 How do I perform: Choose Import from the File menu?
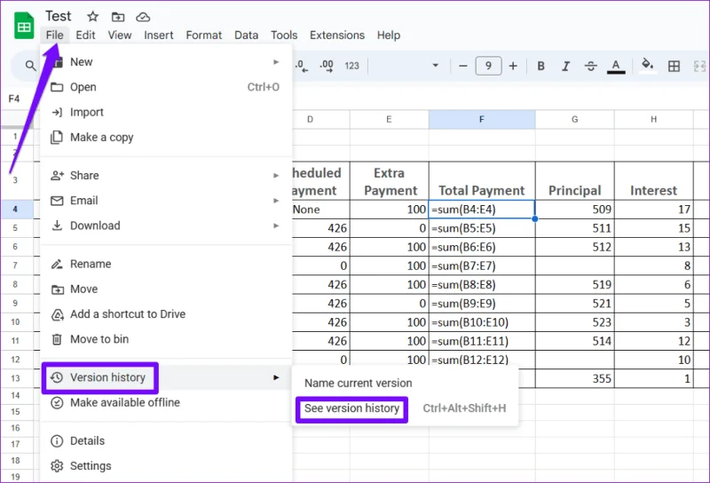coord(166,112)
